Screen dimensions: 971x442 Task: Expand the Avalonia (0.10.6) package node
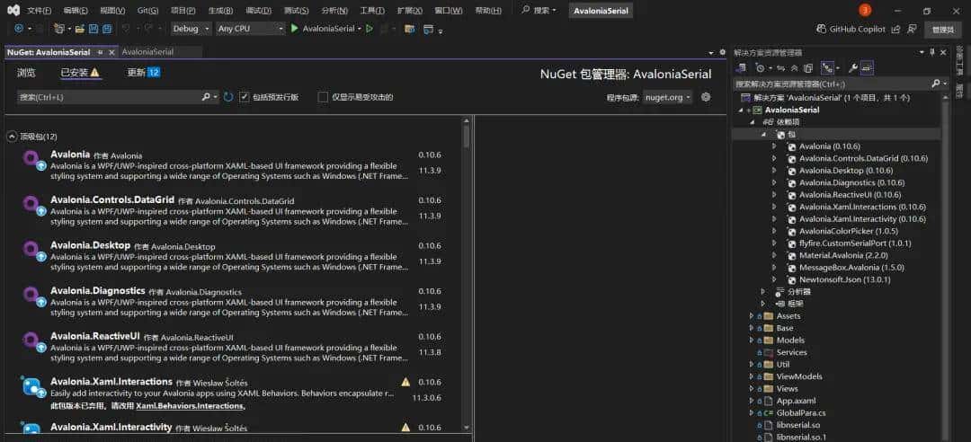click(774, 146)
